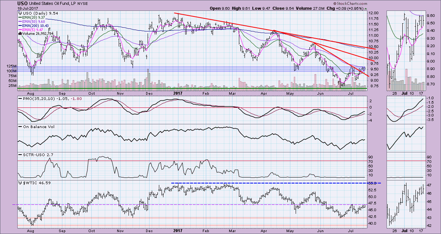Click the 40.0 label on the $WTIC axis
This screenshot has width=441, height=234.
coord(373,224)
